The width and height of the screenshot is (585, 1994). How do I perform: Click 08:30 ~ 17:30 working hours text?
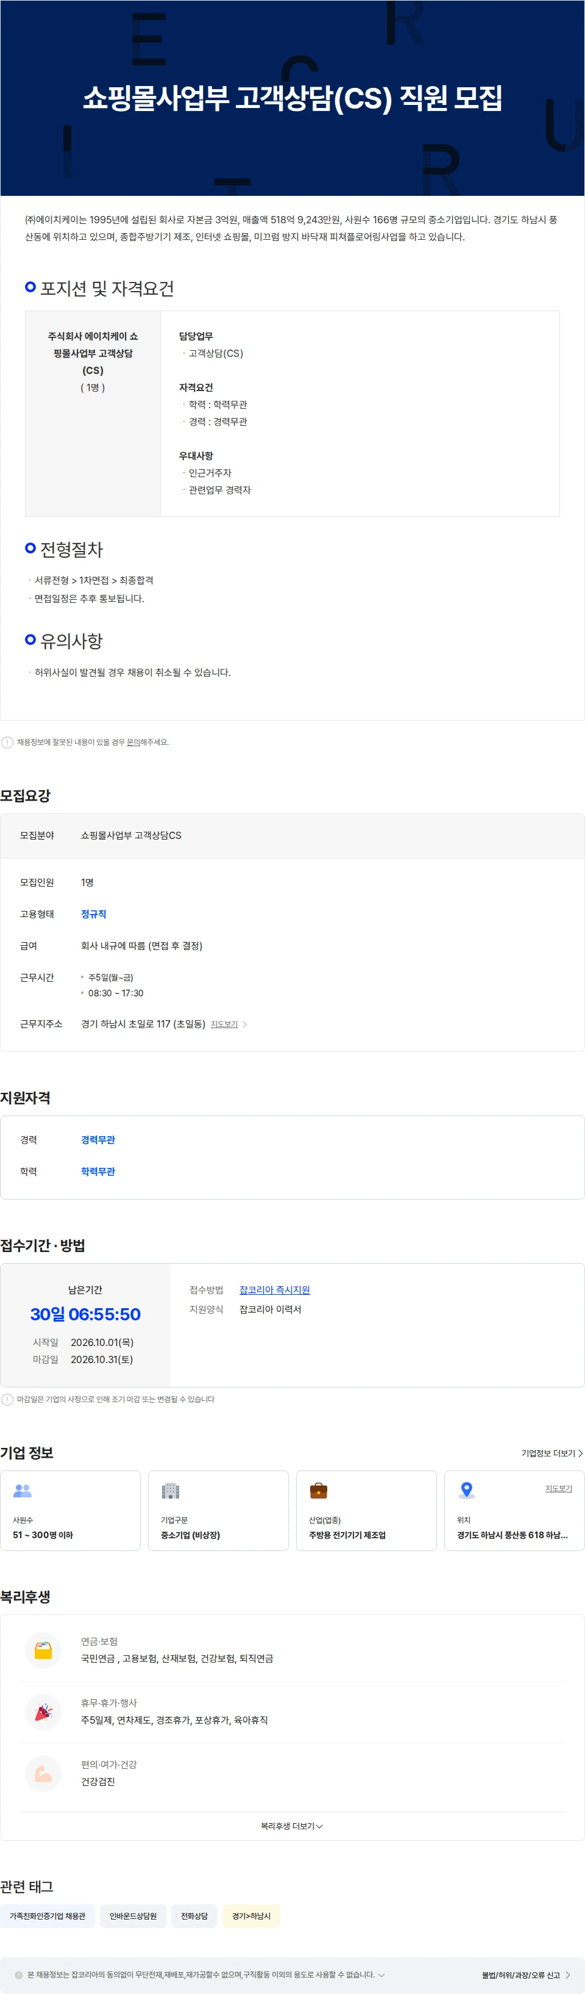pos(116,993)
